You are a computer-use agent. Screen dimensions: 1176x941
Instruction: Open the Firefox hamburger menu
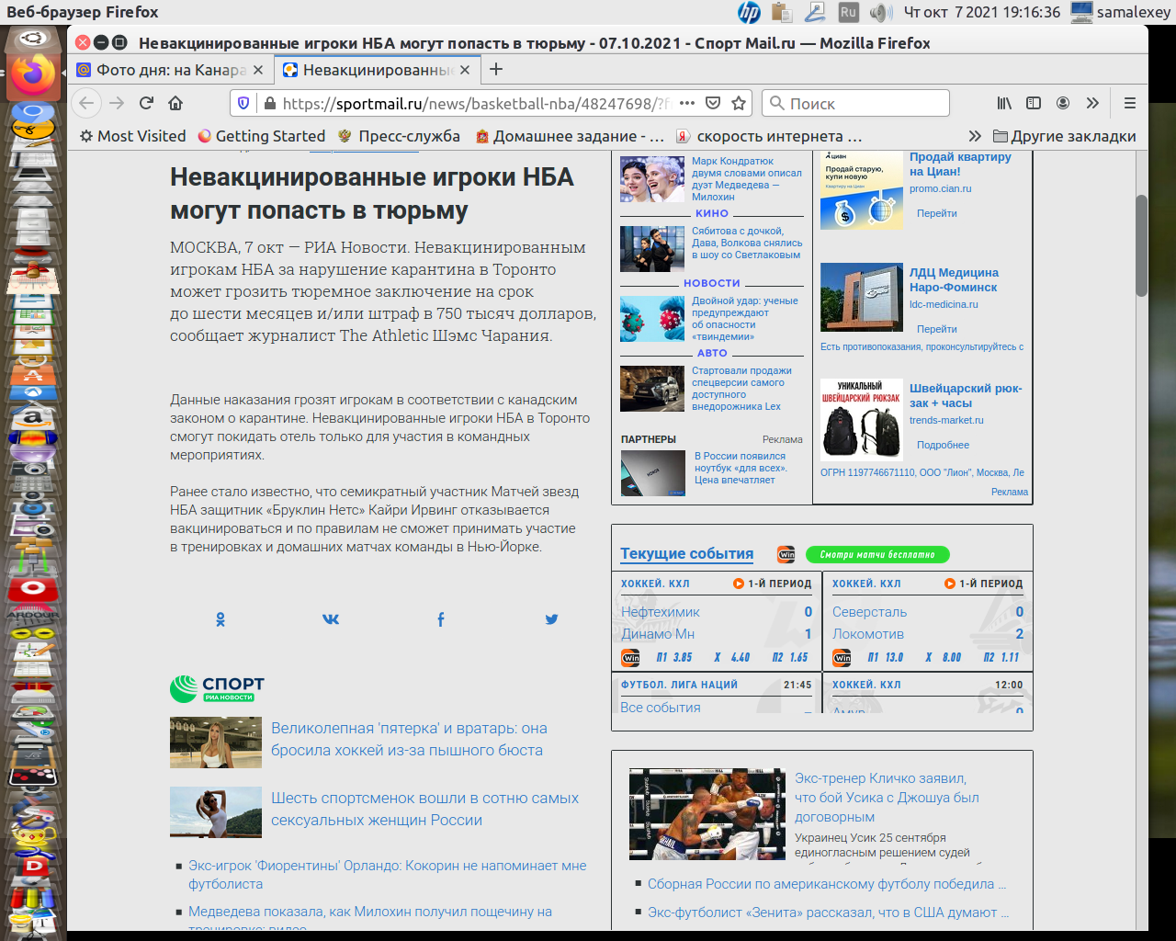click(x=1130, y=103)
